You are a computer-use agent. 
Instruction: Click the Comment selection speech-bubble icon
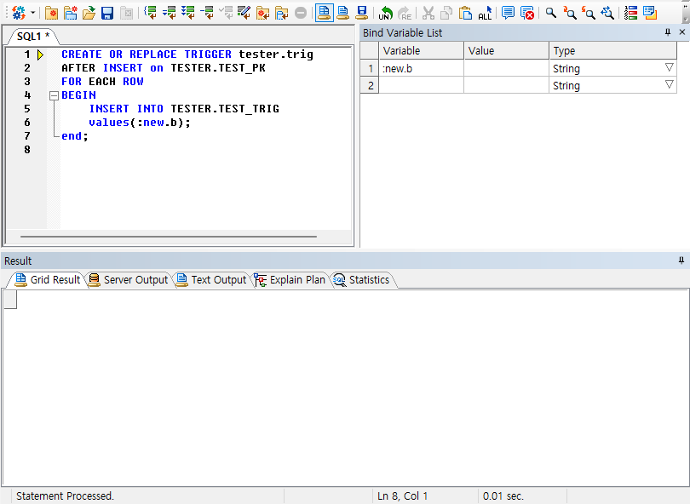coord(509,13)
